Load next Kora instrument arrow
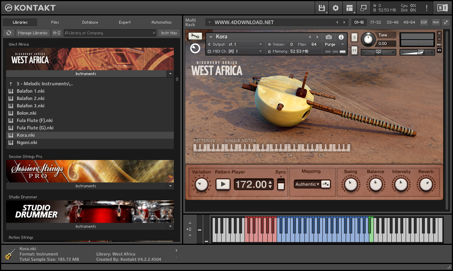 pos(317,37)
